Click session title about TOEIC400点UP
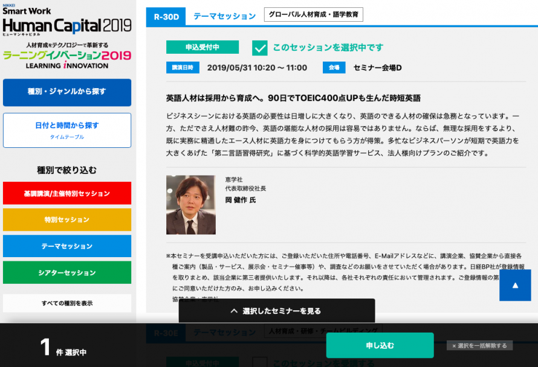The height and width of the screenshot is (367, 538). (x=293, y=98)
